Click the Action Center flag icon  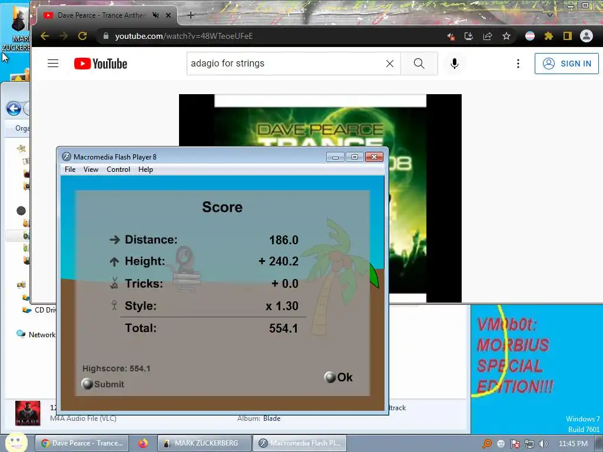515,444
